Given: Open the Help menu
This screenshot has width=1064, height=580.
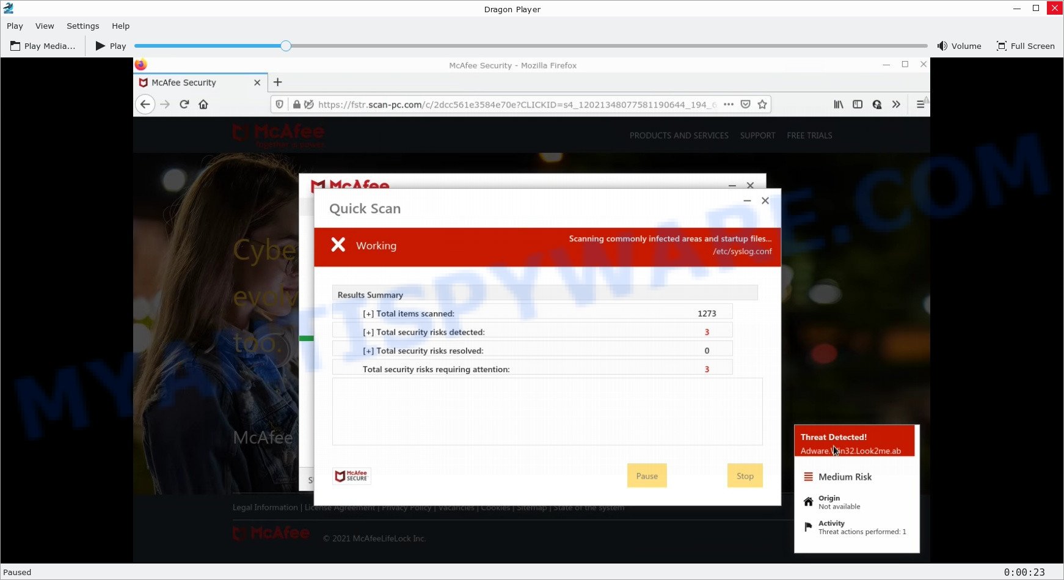Looking at the screenshot, I should 120,26.
